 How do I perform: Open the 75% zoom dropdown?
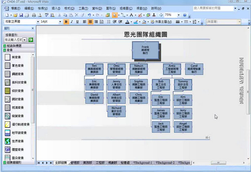(178, 15)
